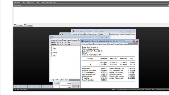Click Save in the Workfile window toolbar

(65, 40)
